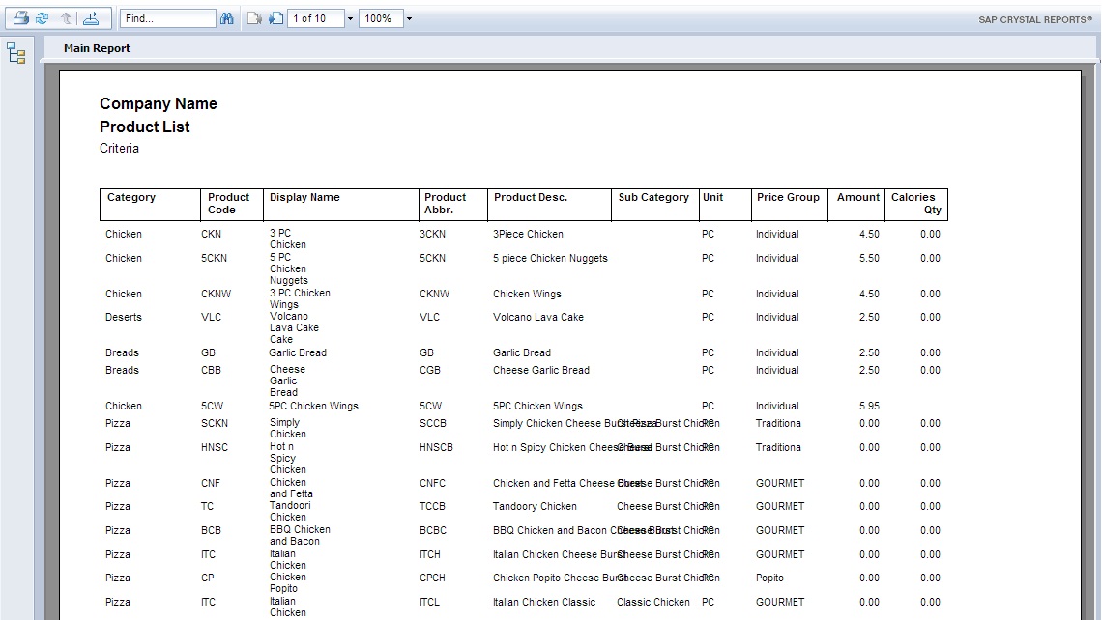Select the 'ITCH' abbreviation cell
1102x620 pixels.
pyautogui.click(x=430, y=554)
